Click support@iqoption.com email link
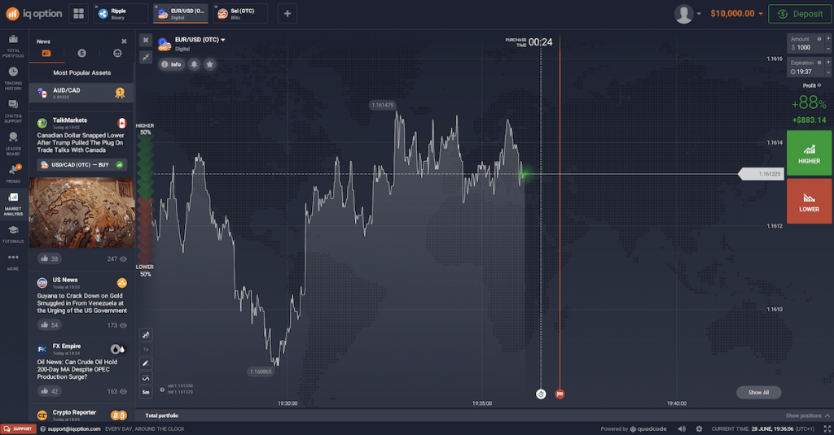 [74, 428]
